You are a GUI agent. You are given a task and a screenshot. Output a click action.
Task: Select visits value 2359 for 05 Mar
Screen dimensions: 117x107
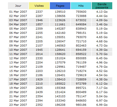(39, 29)
